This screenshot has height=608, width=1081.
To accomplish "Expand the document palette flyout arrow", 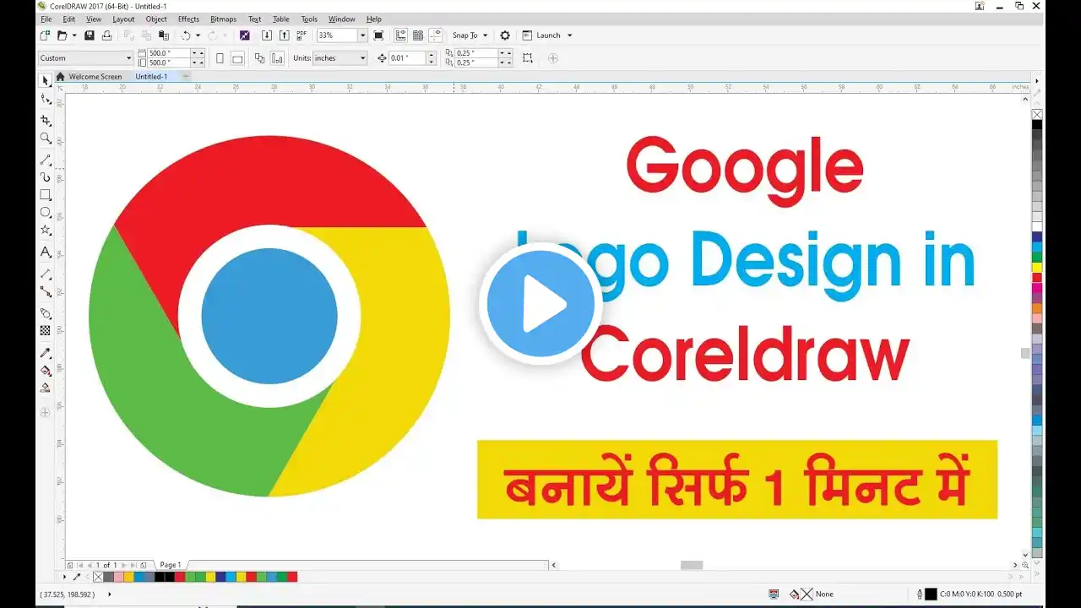I will pos(65,577).
